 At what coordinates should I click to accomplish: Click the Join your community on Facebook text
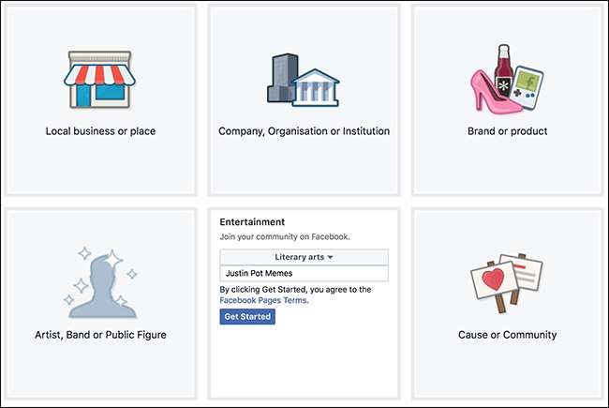283,237
